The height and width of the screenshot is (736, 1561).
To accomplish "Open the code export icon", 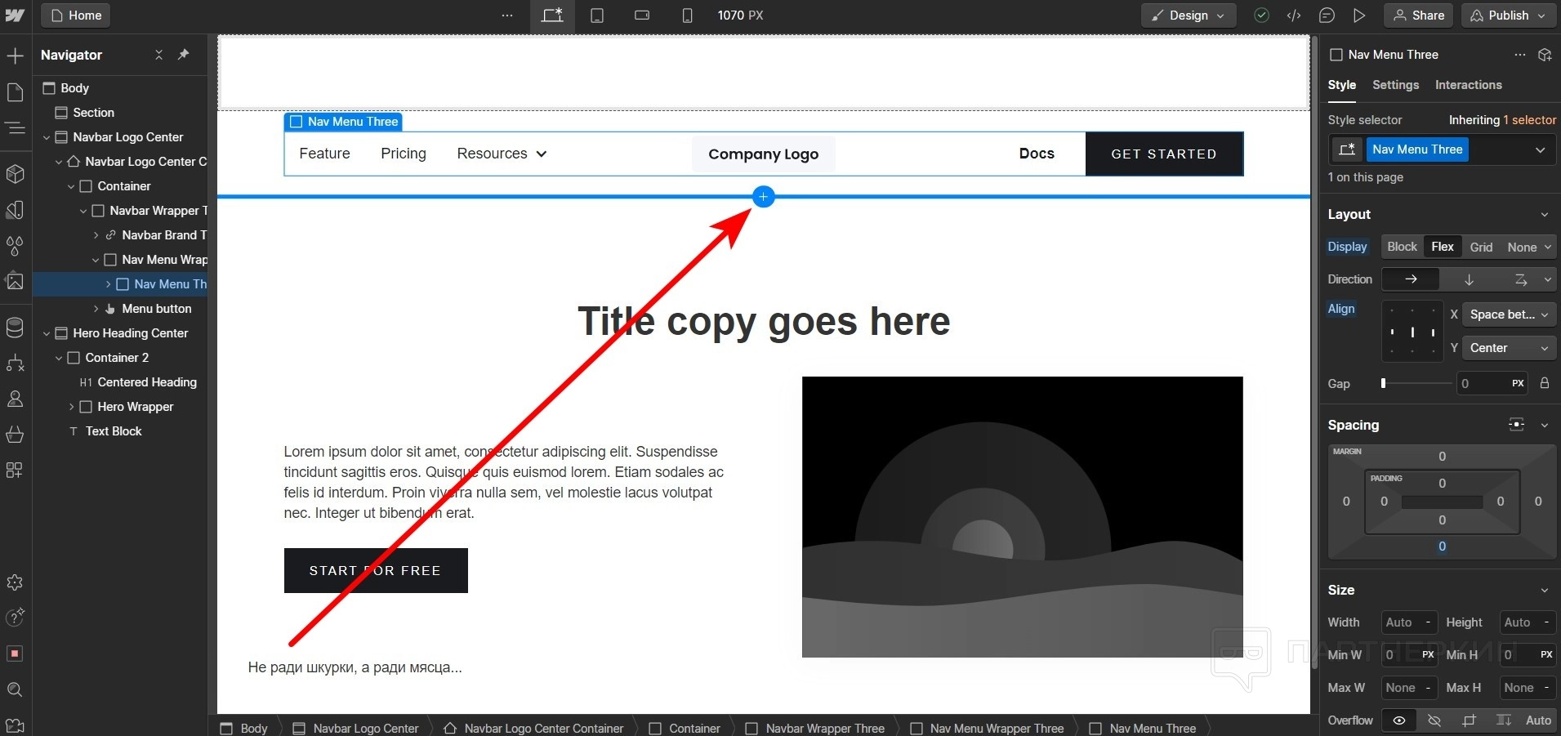I will click(x=1294, y=16).
